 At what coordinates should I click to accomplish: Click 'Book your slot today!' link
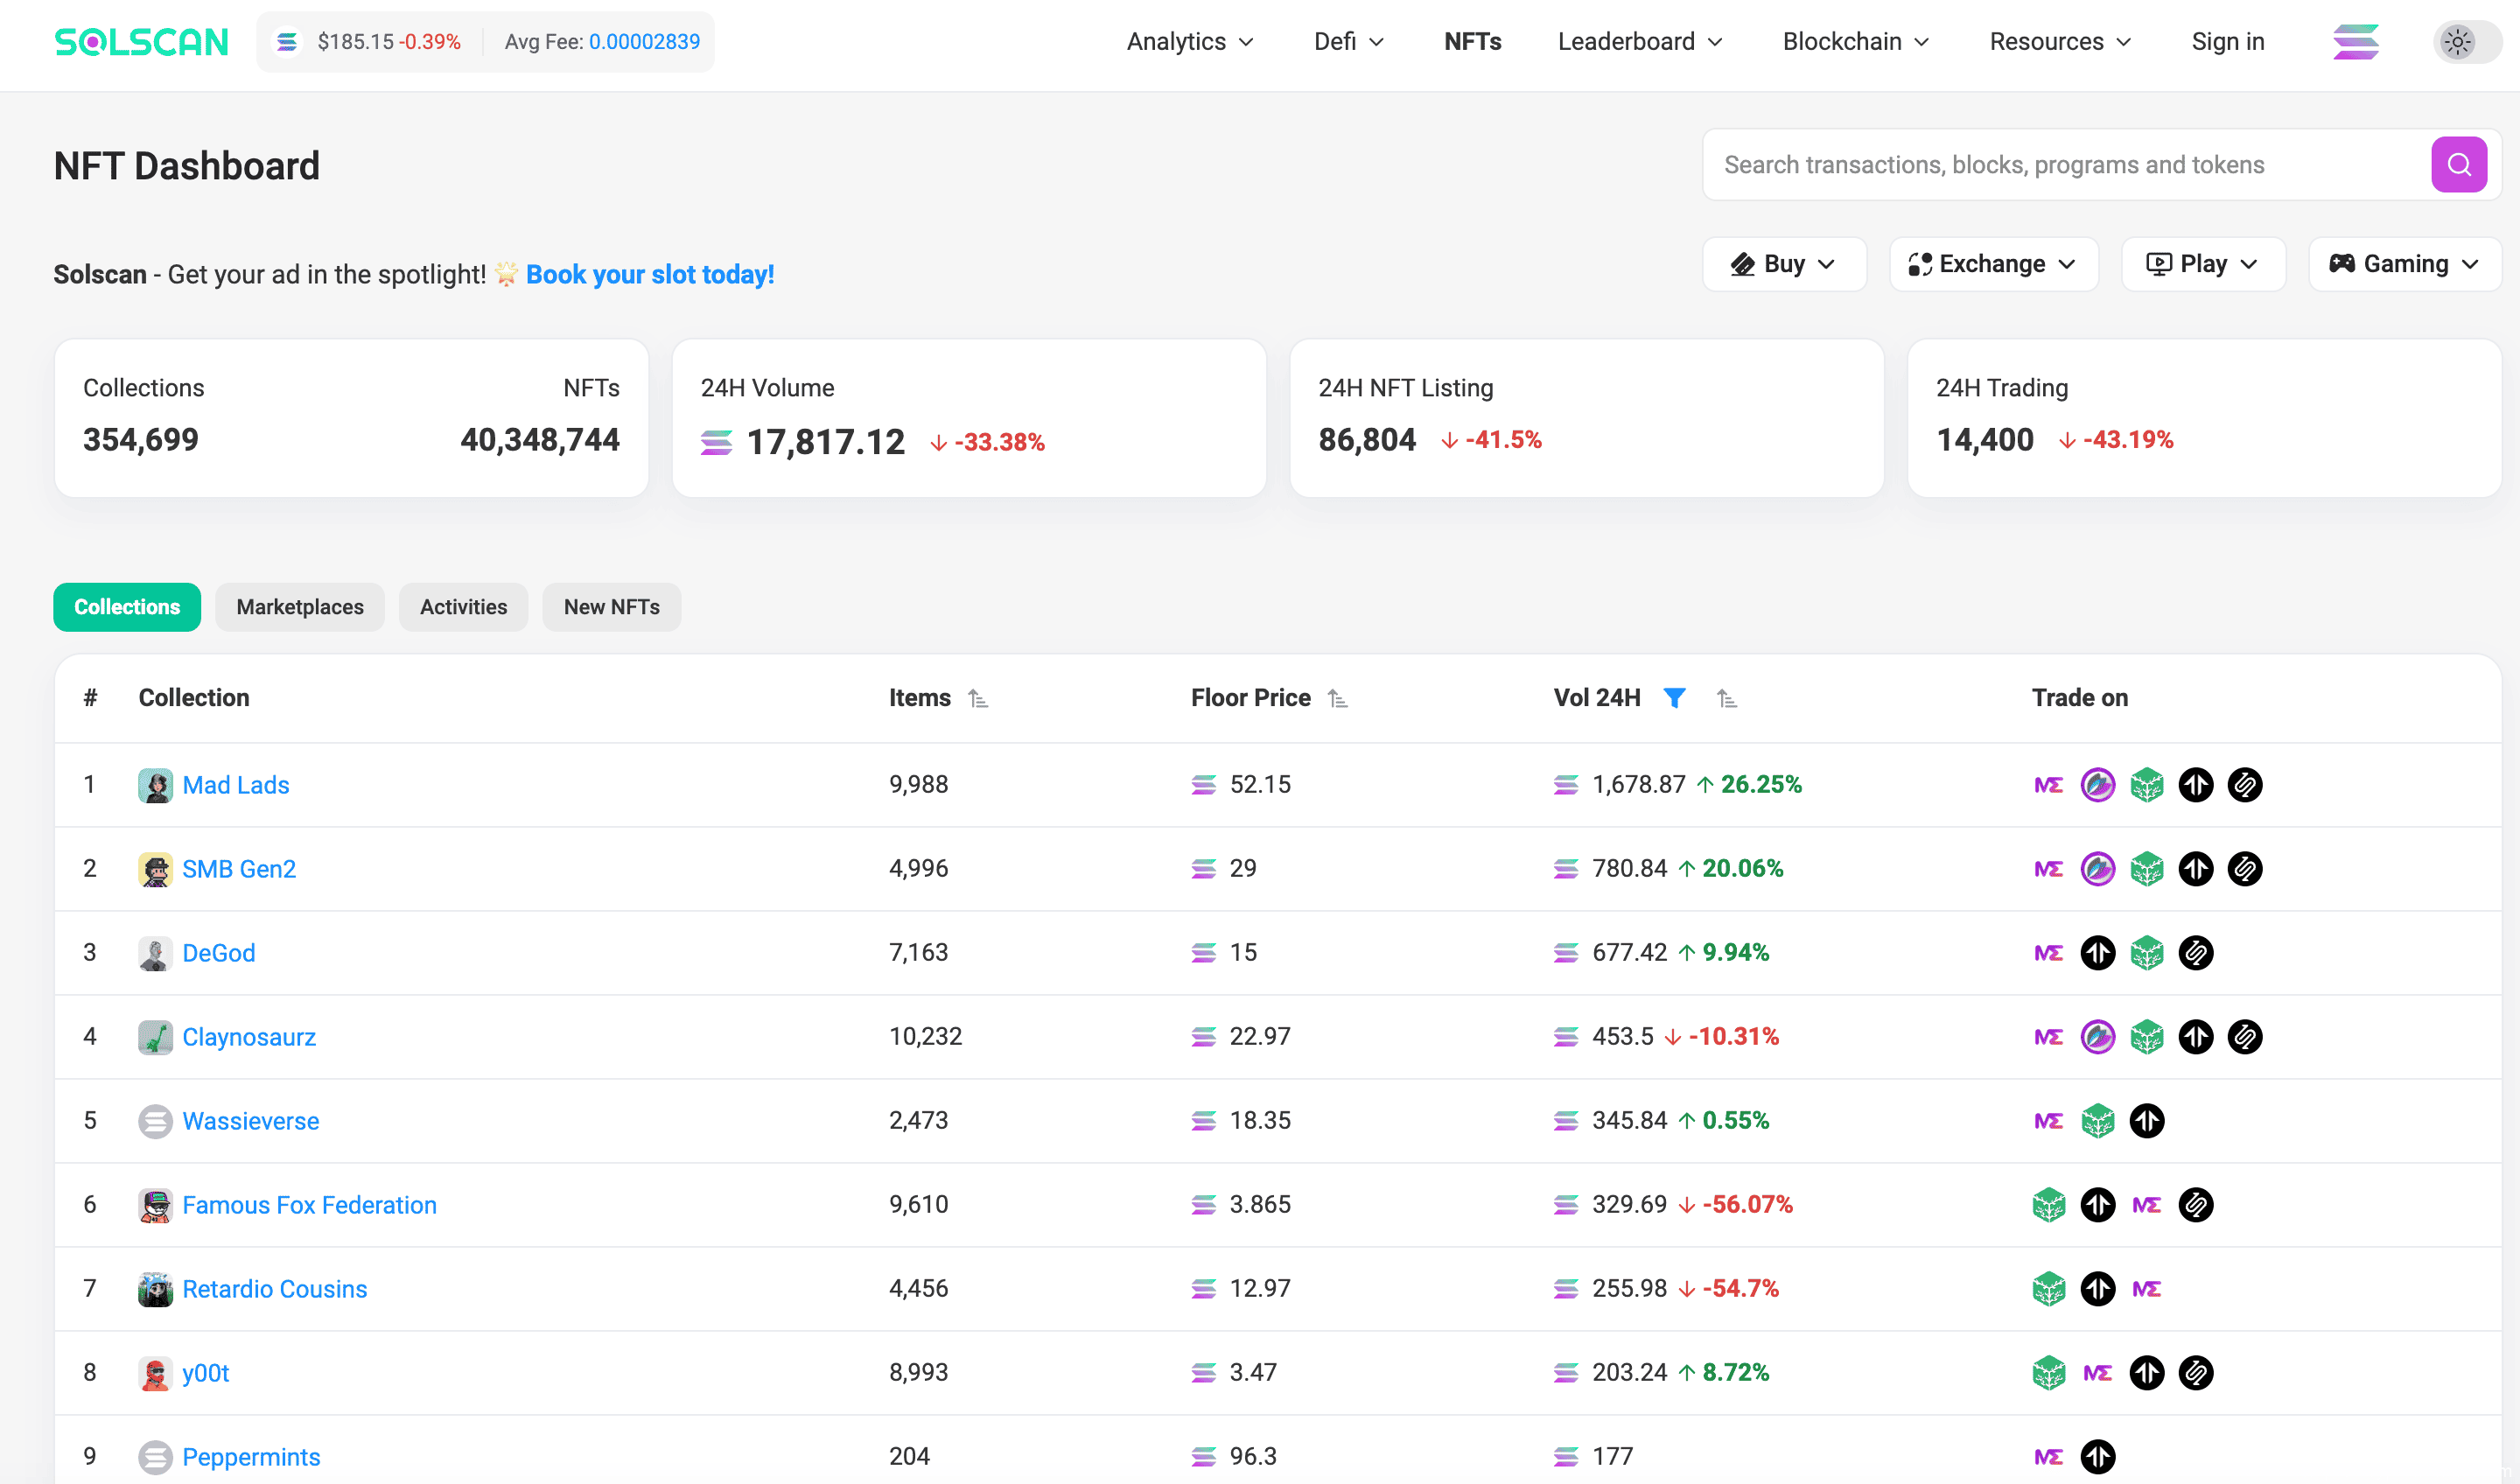click(x=650, y=274)
